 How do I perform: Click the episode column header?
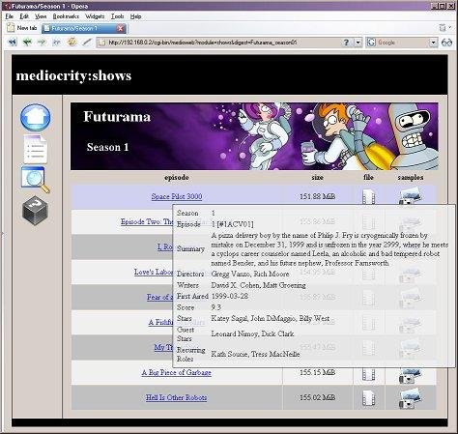177,177
